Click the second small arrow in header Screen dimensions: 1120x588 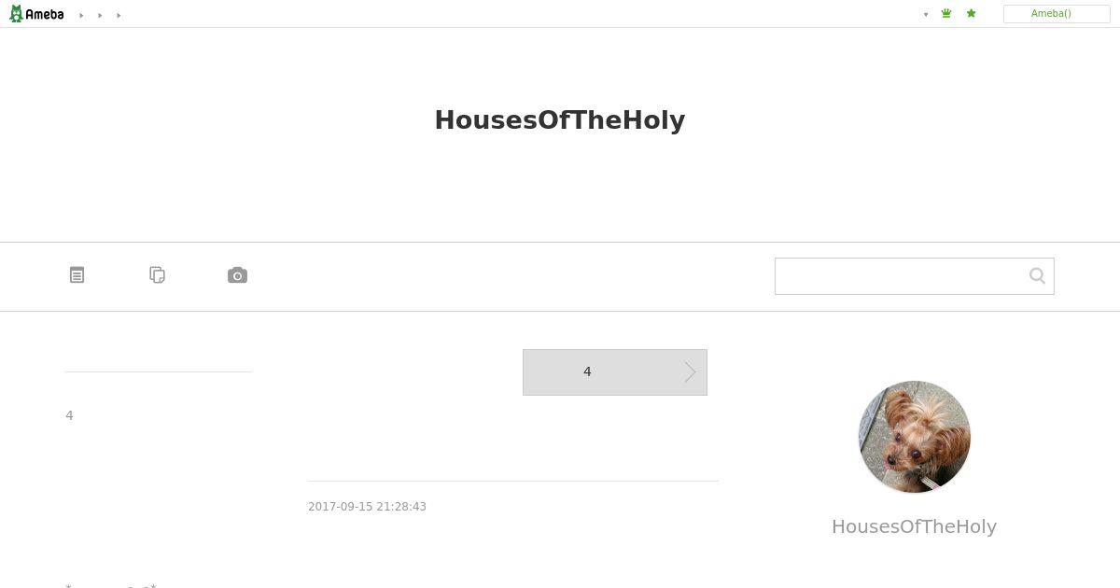[x=100, y=15]
